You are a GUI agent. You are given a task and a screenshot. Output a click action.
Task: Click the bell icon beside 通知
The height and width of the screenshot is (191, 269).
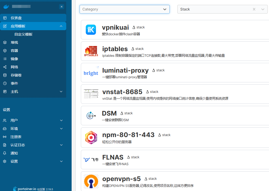5,153
